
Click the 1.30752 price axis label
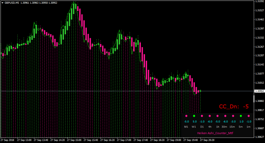tap(259, 119)
